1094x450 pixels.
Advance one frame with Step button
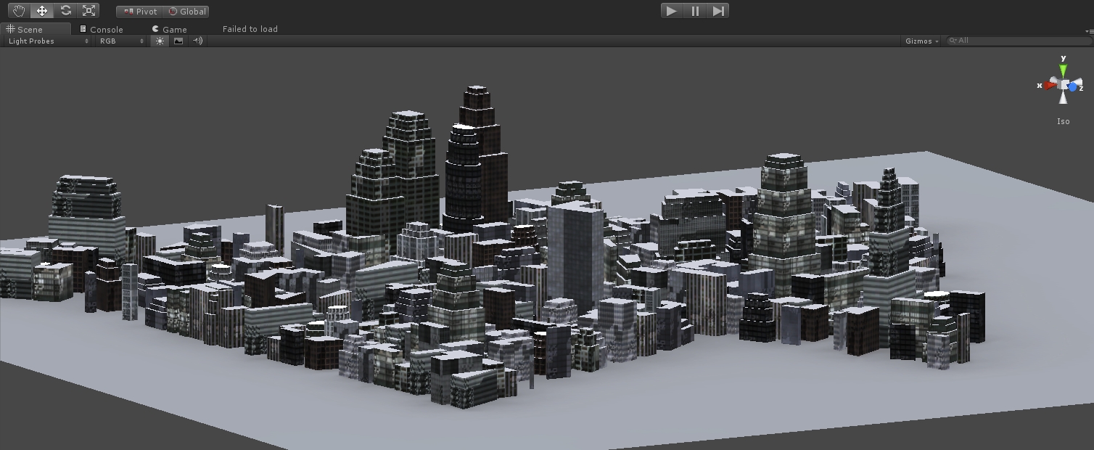point(717,11)
